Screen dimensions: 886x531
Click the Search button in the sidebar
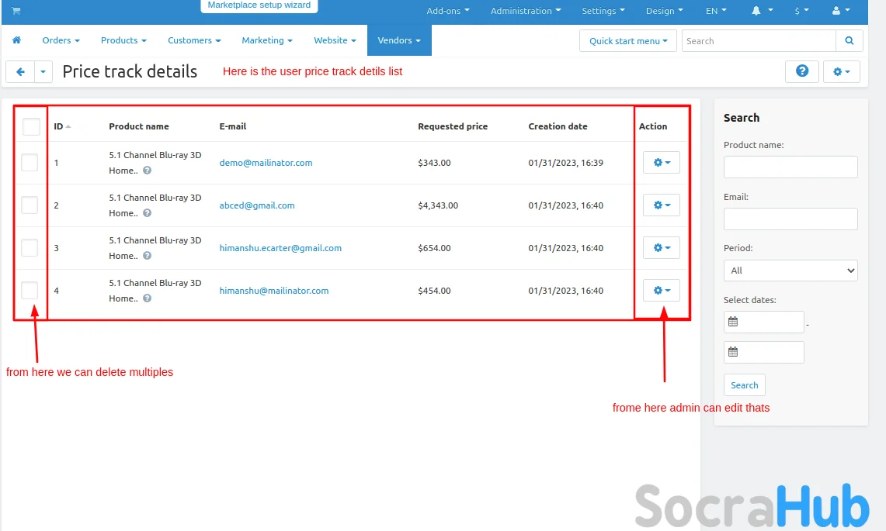point(744,385)
